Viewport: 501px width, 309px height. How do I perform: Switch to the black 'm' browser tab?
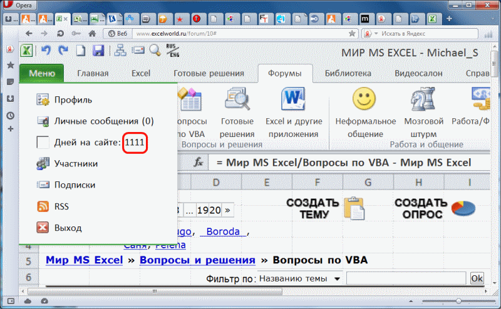pos(364,19)
